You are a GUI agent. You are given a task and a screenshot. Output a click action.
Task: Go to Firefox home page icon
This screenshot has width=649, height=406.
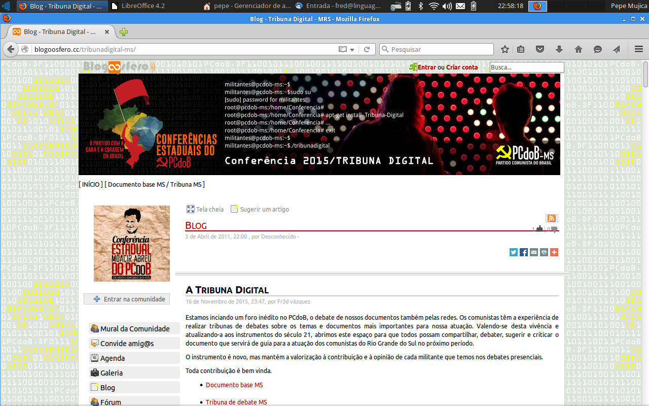579,49
